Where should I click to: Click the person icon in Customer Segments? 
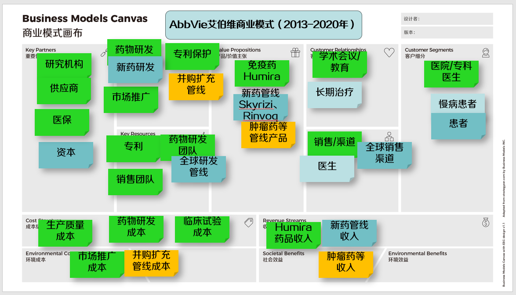(x=486, y=53)
